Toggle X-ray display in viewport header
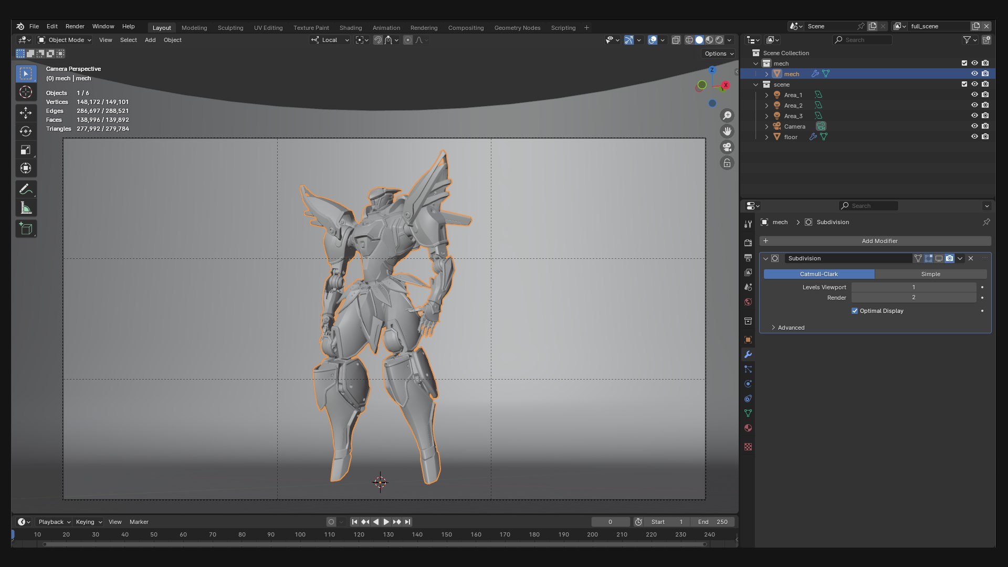Viewport: 1008px width, 567px height. pyautogui.click(x=676, y=40)
